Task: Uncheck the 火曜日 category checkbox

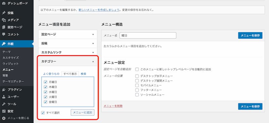Action: [x=45, y=97]
